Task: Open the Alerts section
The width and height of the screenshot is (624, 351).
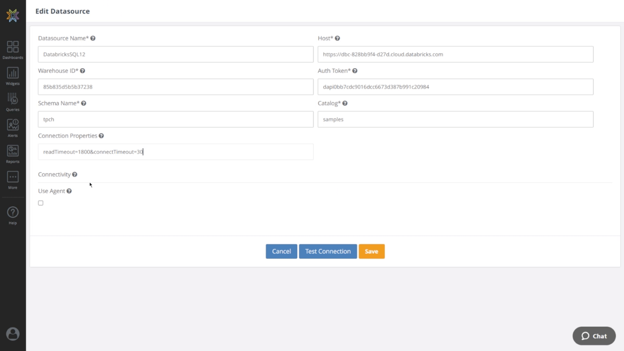Action: tap(13, 127)
